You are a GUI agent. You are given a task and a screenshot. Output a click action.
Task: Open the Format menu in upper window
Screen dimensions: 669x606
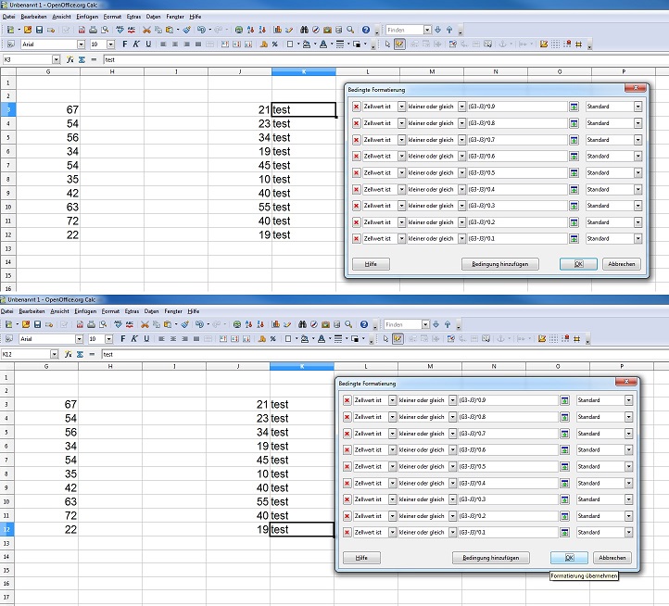112,17
